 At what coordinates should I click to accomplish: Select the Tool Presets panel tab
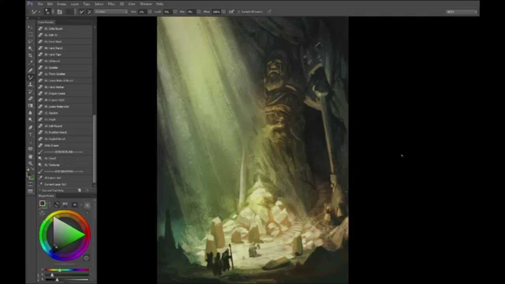click(46, 22)
